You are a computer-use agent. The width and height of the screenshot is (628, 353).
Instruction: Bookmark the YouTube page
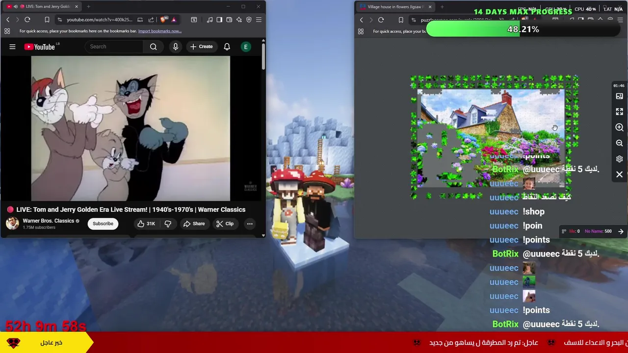point(47,20)
